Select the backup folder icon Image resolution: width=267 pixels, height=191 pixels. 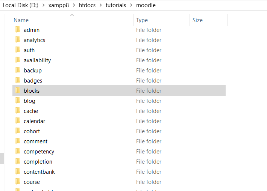coord(18,70)
